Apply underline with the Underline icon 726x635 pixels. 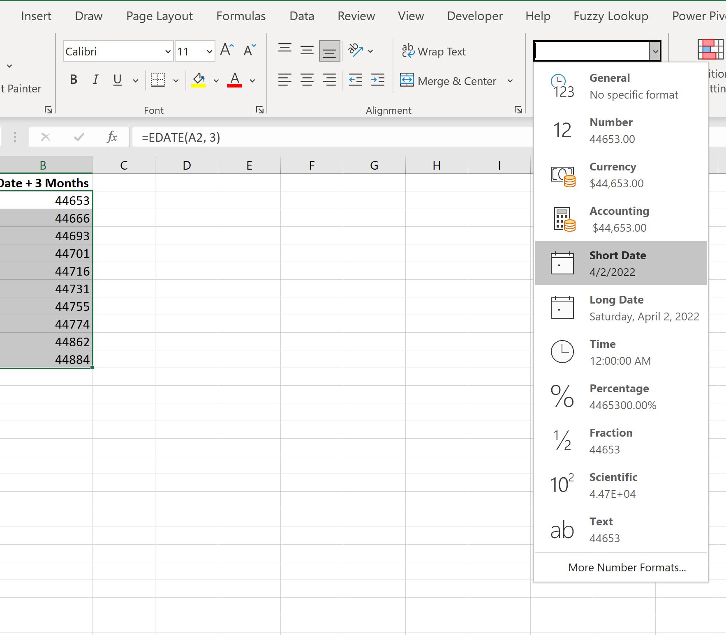tap(117, 80)
